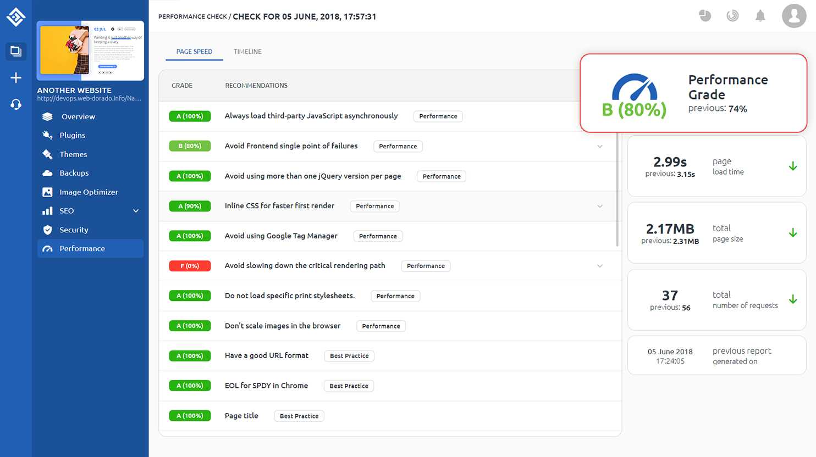Open notifications bell icon

click(x=760, y=16)
